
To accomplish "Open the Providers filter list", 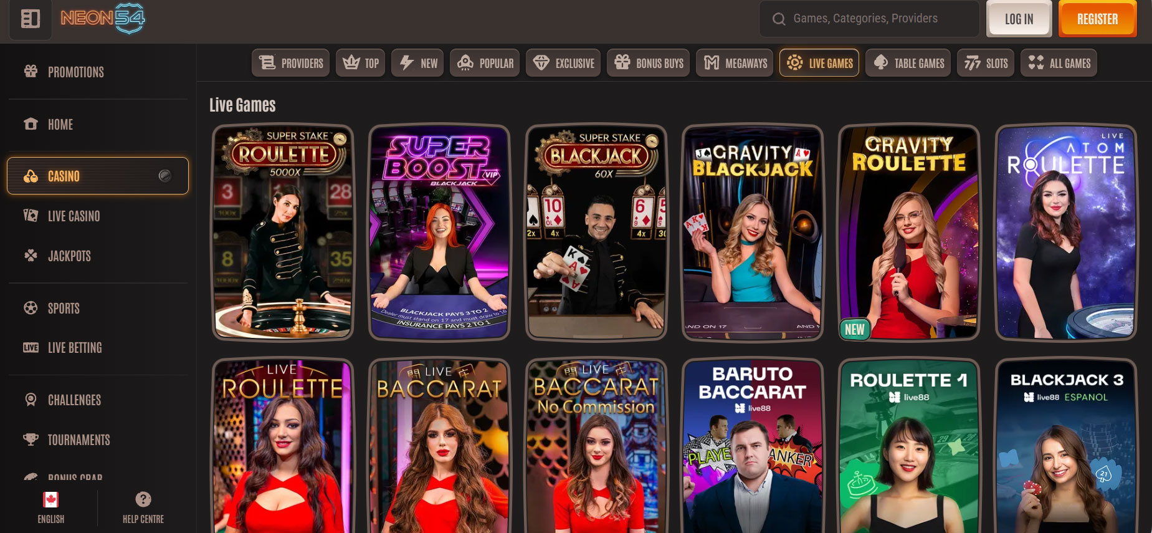I will (x=291, y=63).
